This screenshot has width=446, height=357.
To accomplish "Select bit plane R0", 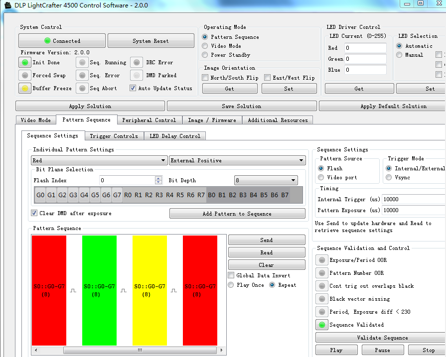I will pyautogui.click(x=128, y=195).
